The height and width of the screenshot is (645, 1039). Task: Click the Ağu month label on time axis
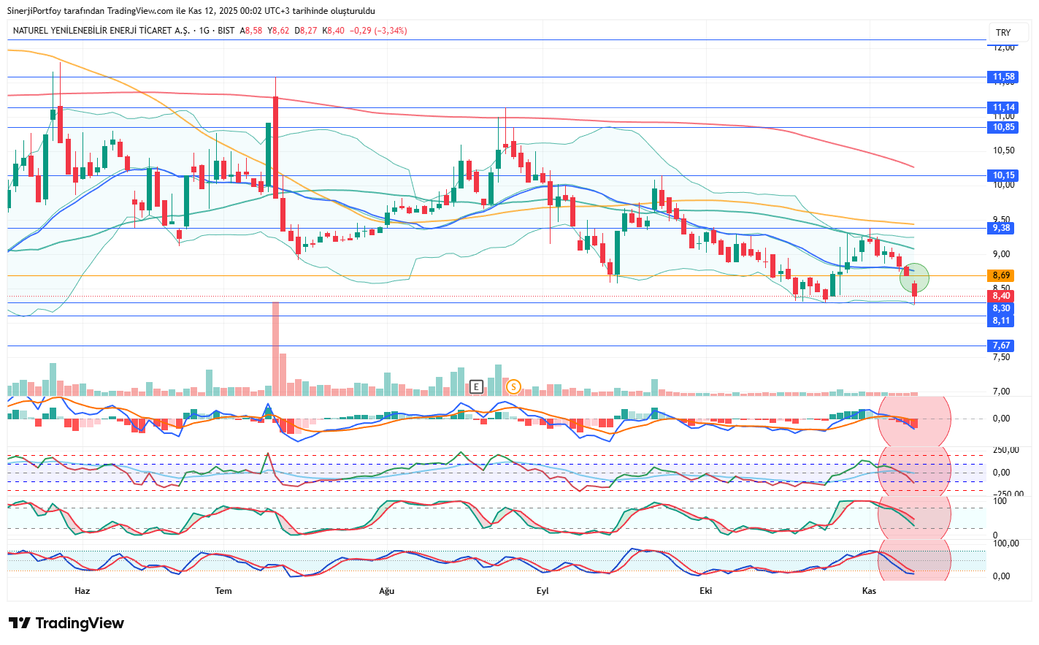pyautogui.click(x=387, y=590)
